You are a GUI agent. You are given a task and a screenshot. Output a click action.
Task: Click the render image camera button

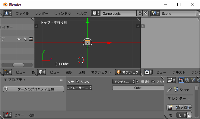(170, 108)
